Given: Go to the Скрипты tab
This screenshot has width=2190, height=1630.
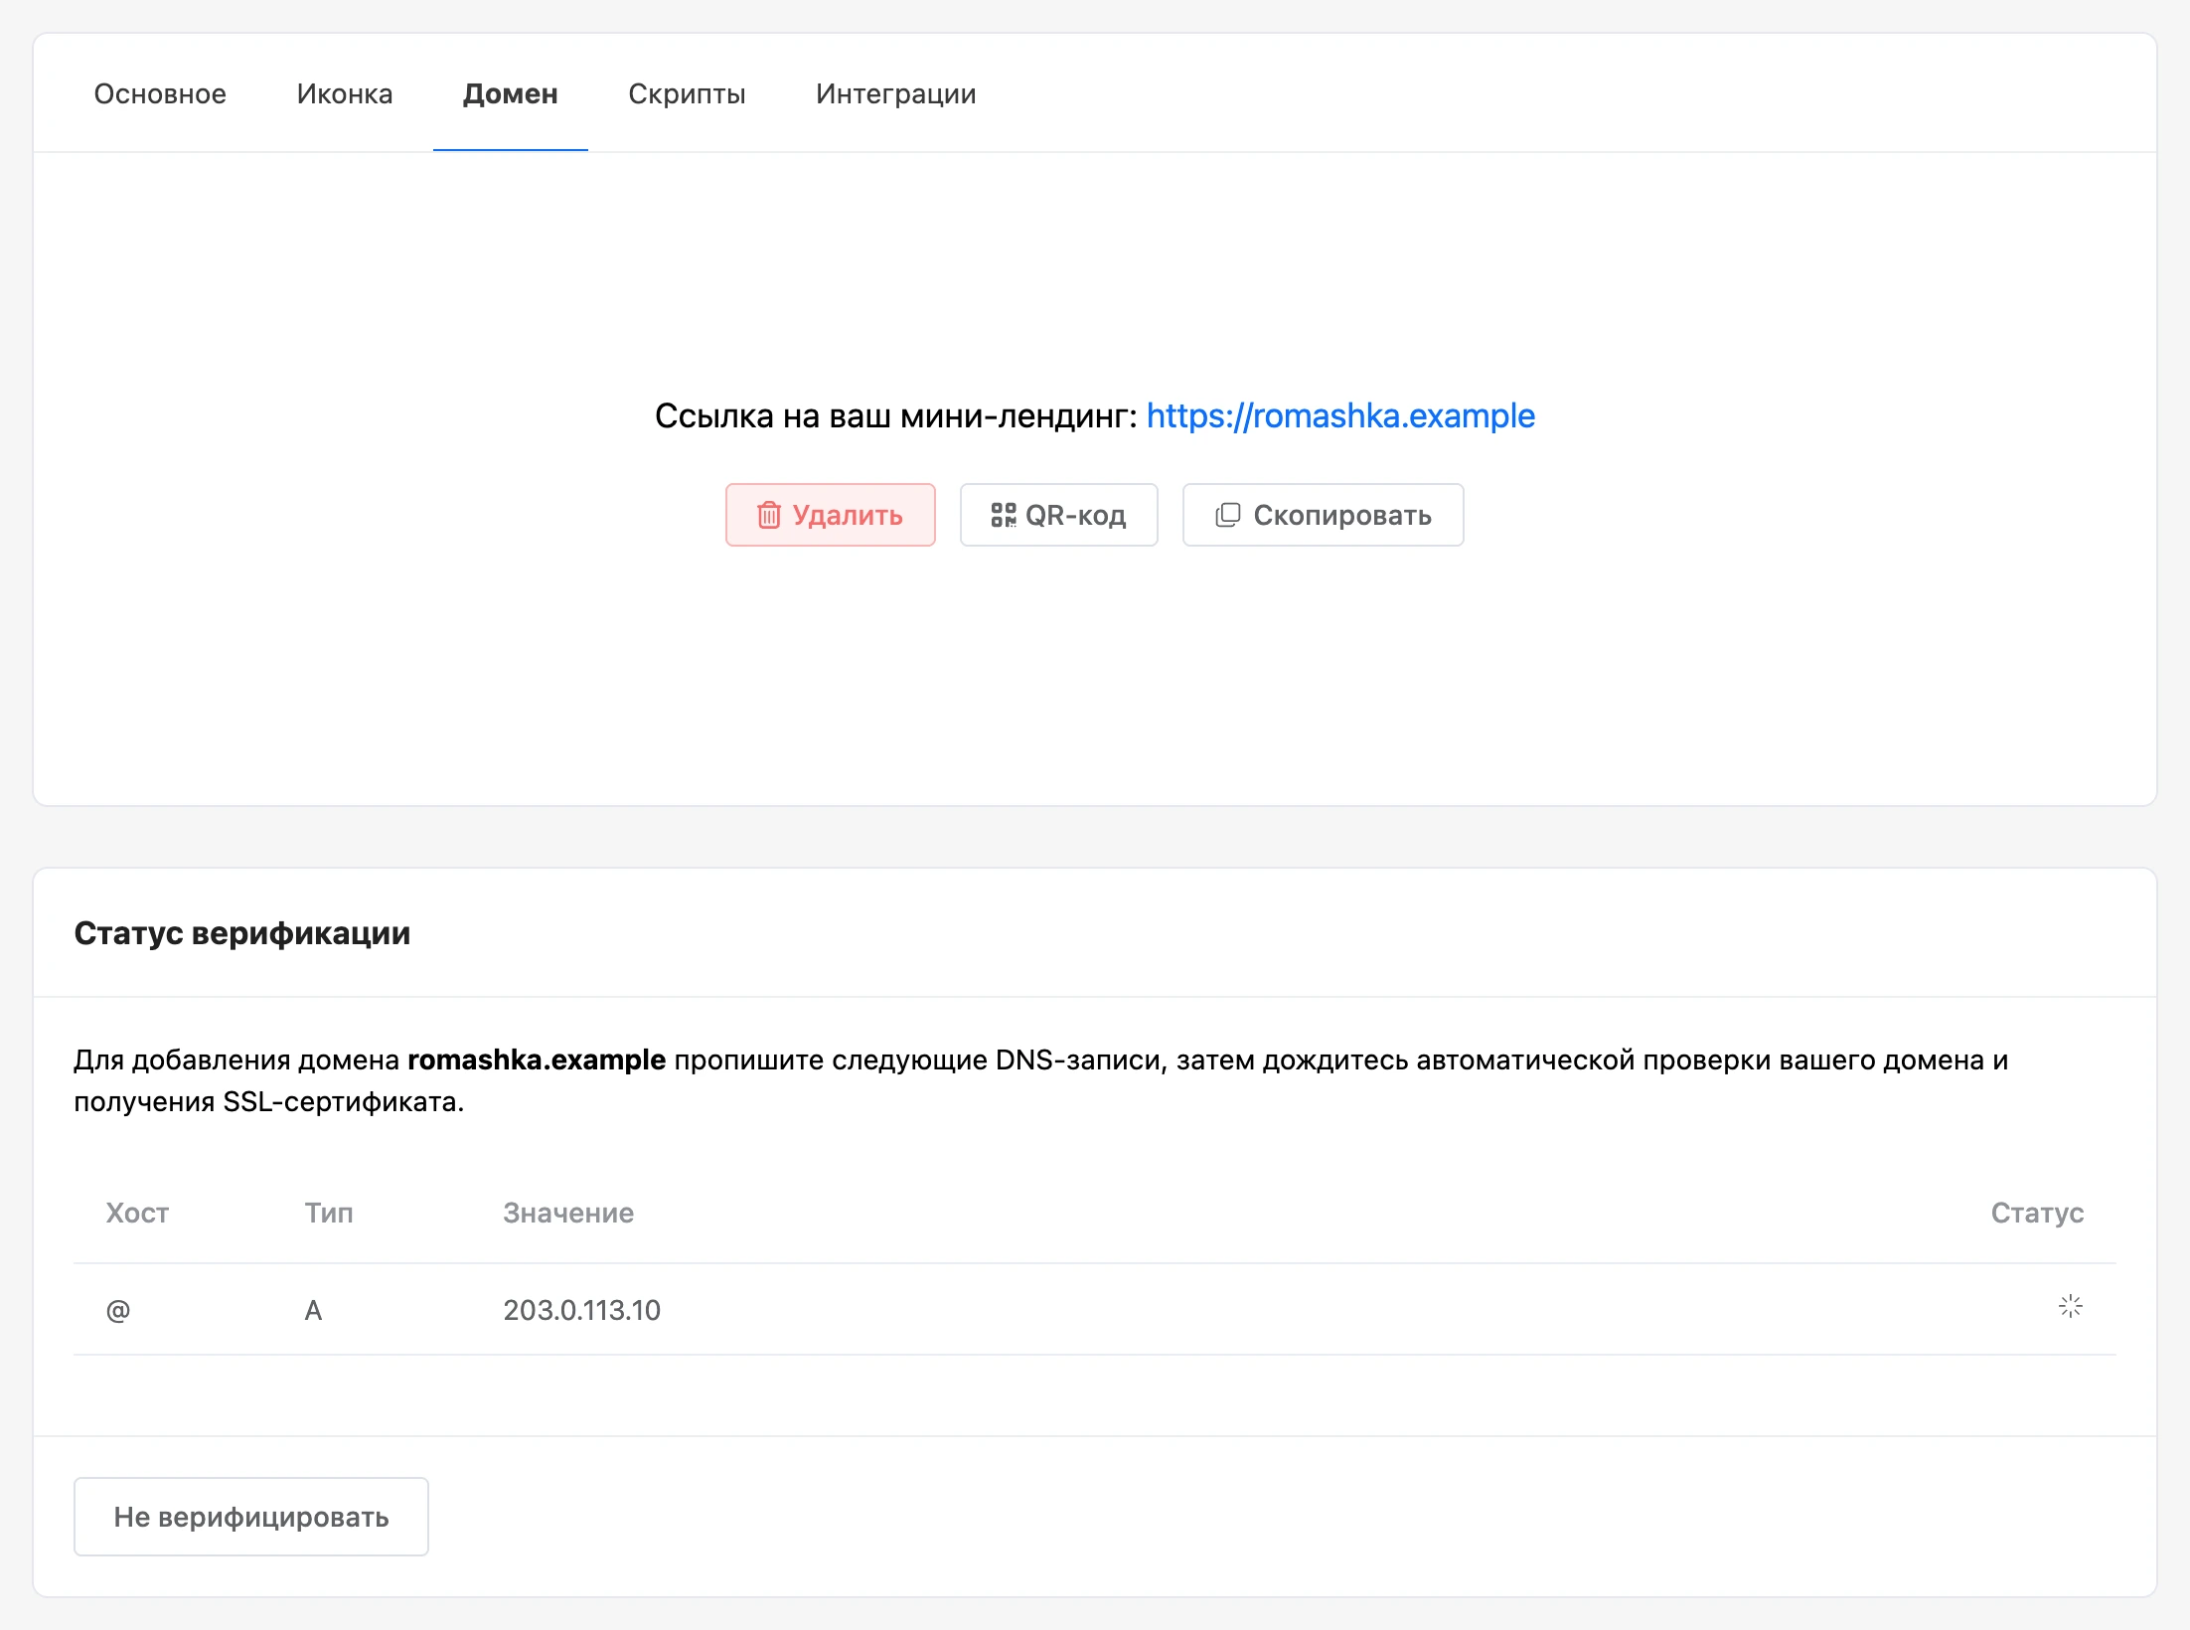Looking at the screenshot, I should (687, 93).
